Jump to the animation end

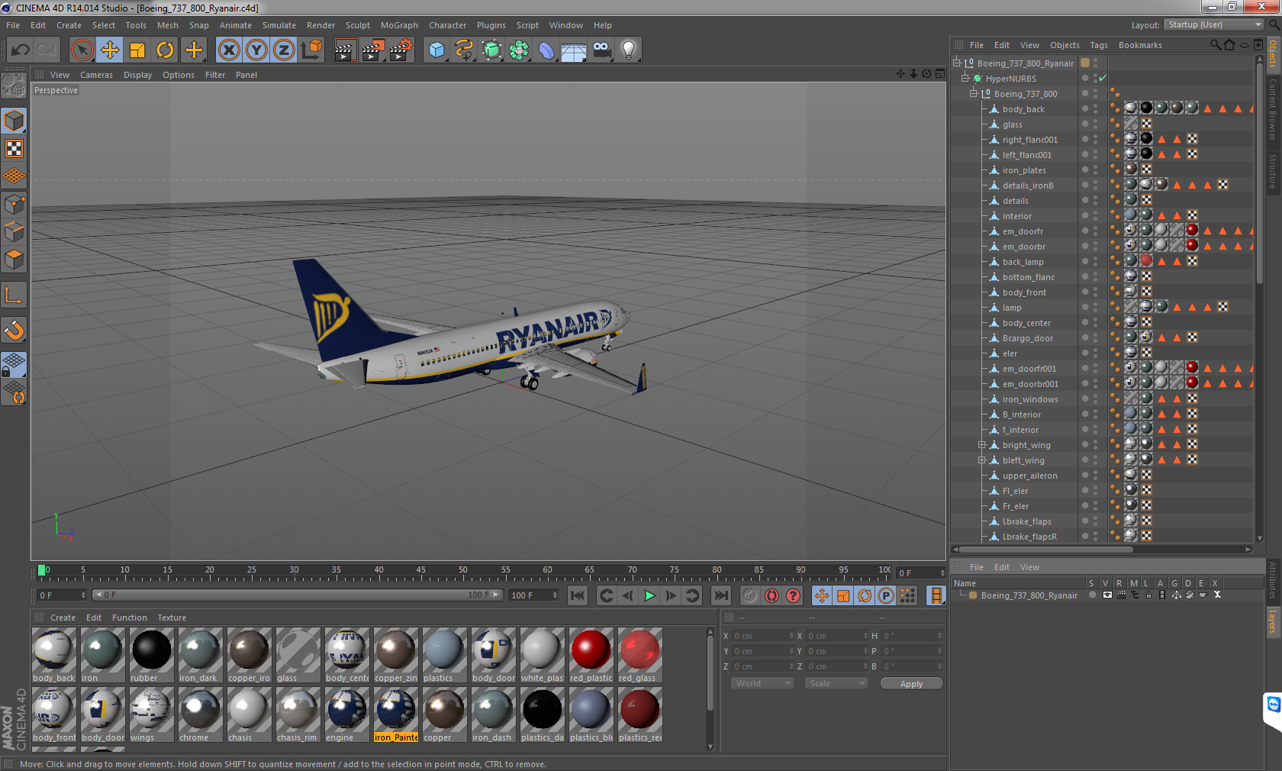click(x=720, y=595)
